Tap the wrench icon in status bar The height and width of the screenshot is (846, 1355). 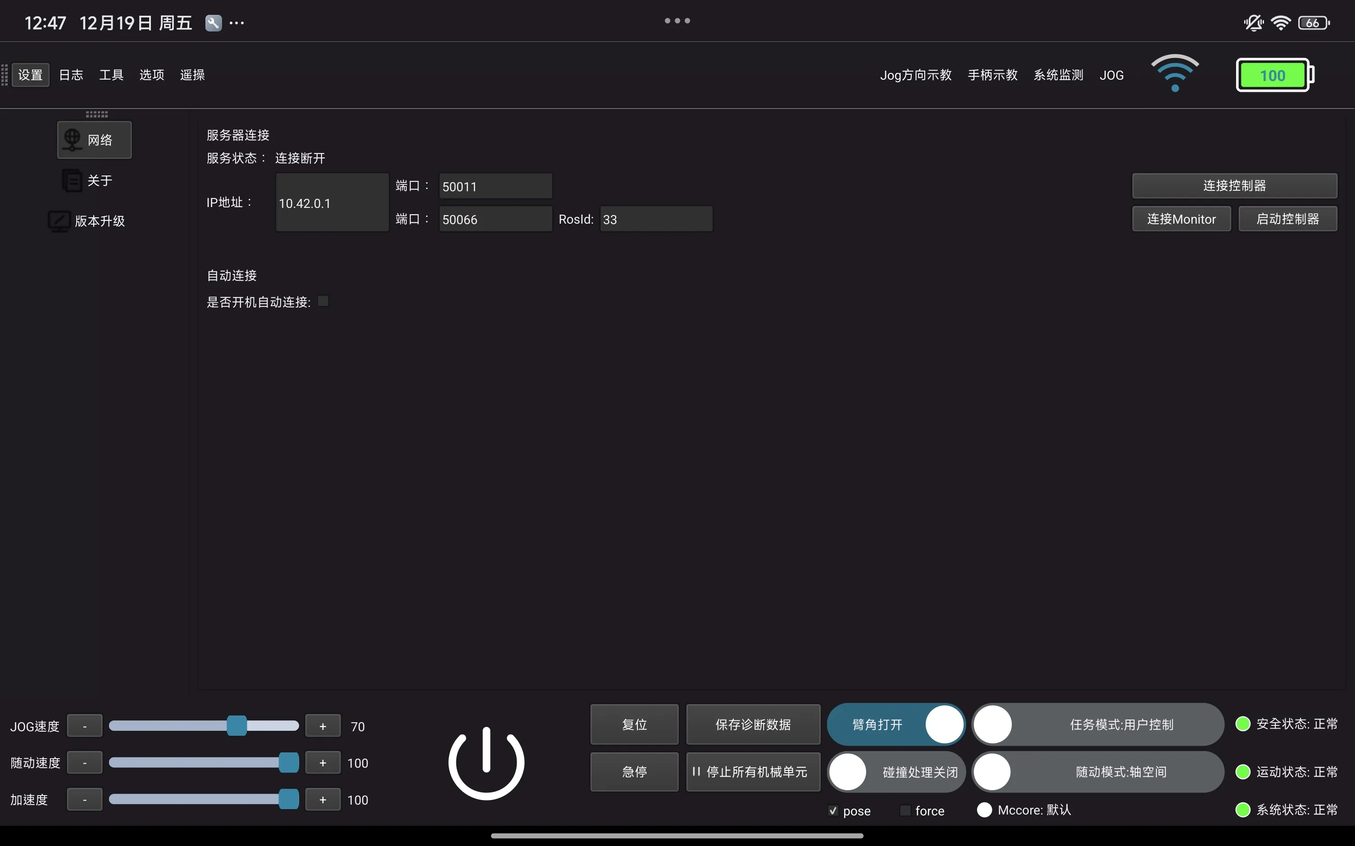tap(214, 23)
